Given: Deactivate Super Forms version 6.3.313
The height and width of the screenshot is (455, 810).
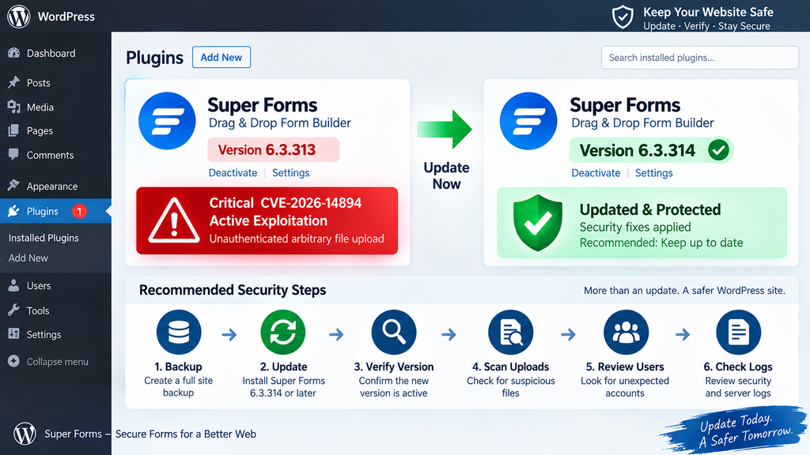Looking at the screenshot, I should coord(233,173).
